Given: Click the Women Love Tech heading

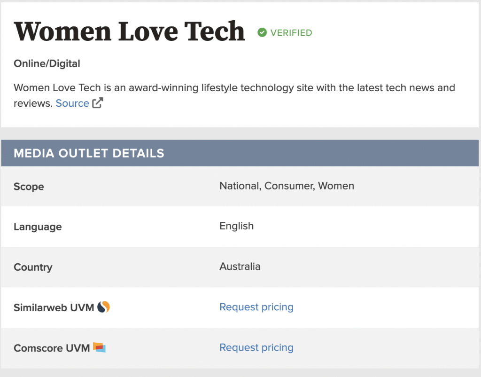Looking at the screenshot, I should pos(130,31).
